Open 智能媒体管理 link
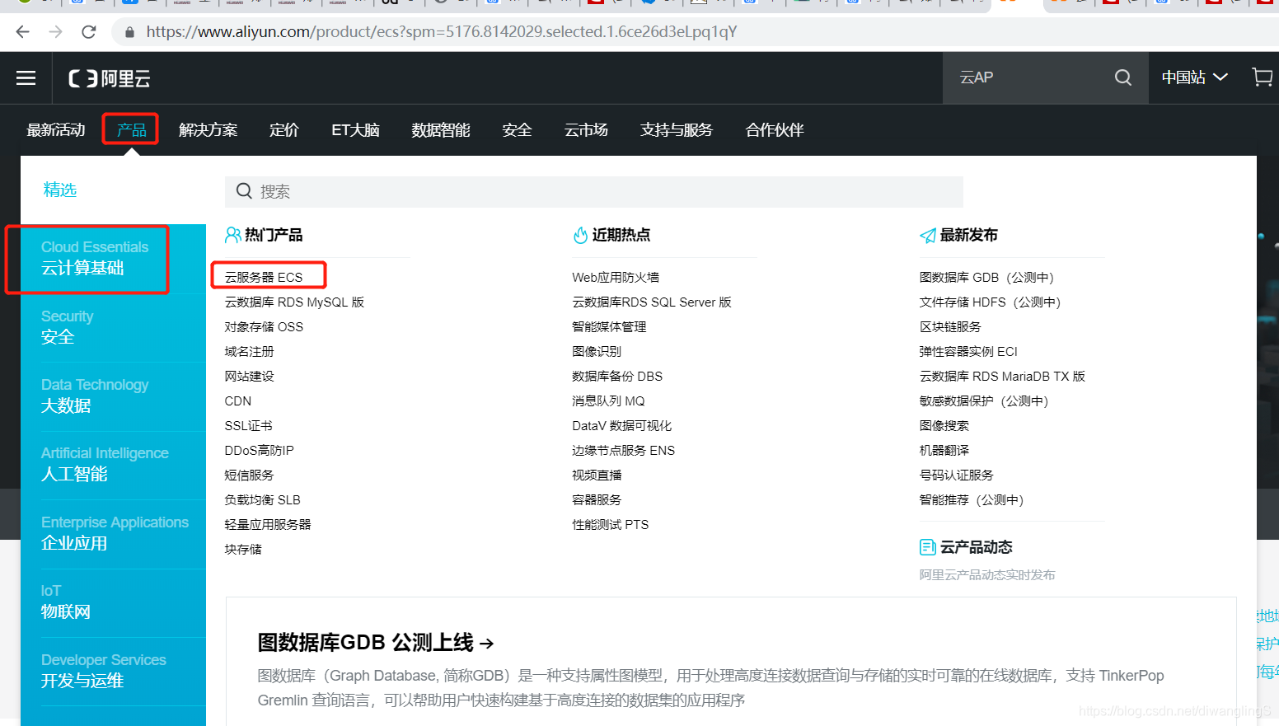This screenshot has height=726, width=1279. pos(609,327)
